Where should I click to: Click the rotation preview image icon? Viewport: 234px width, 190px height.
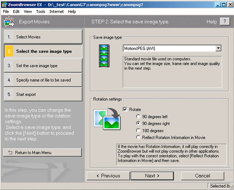click(107, 119)
